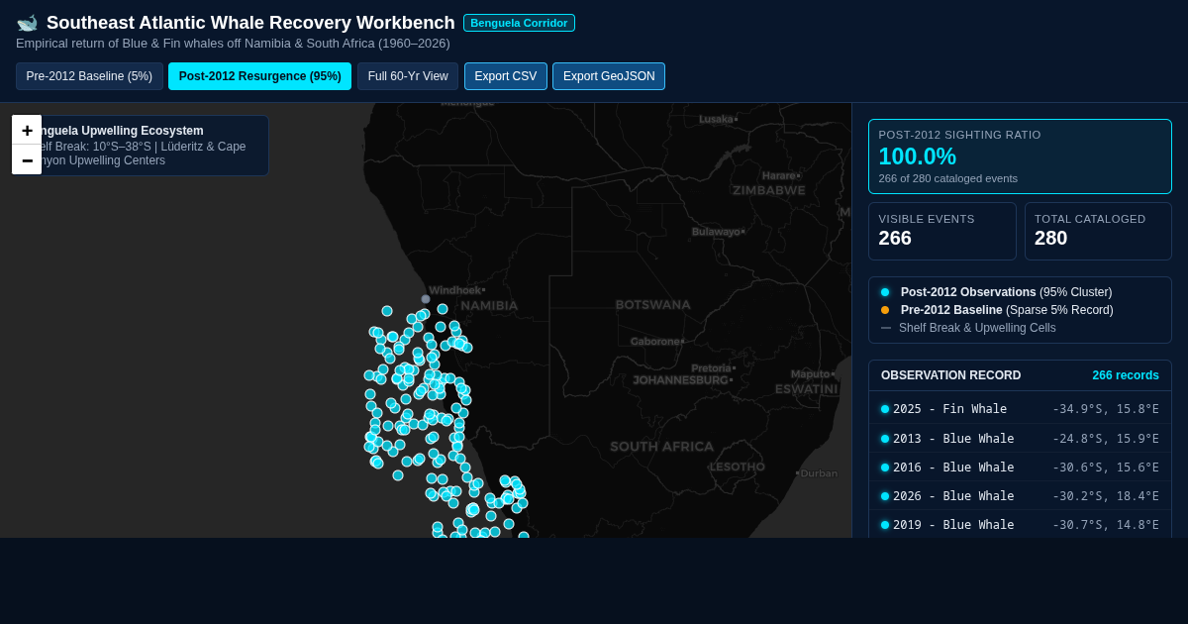Open the Benguela Corridor badge
1188x624 pixels.
[519, 23]
